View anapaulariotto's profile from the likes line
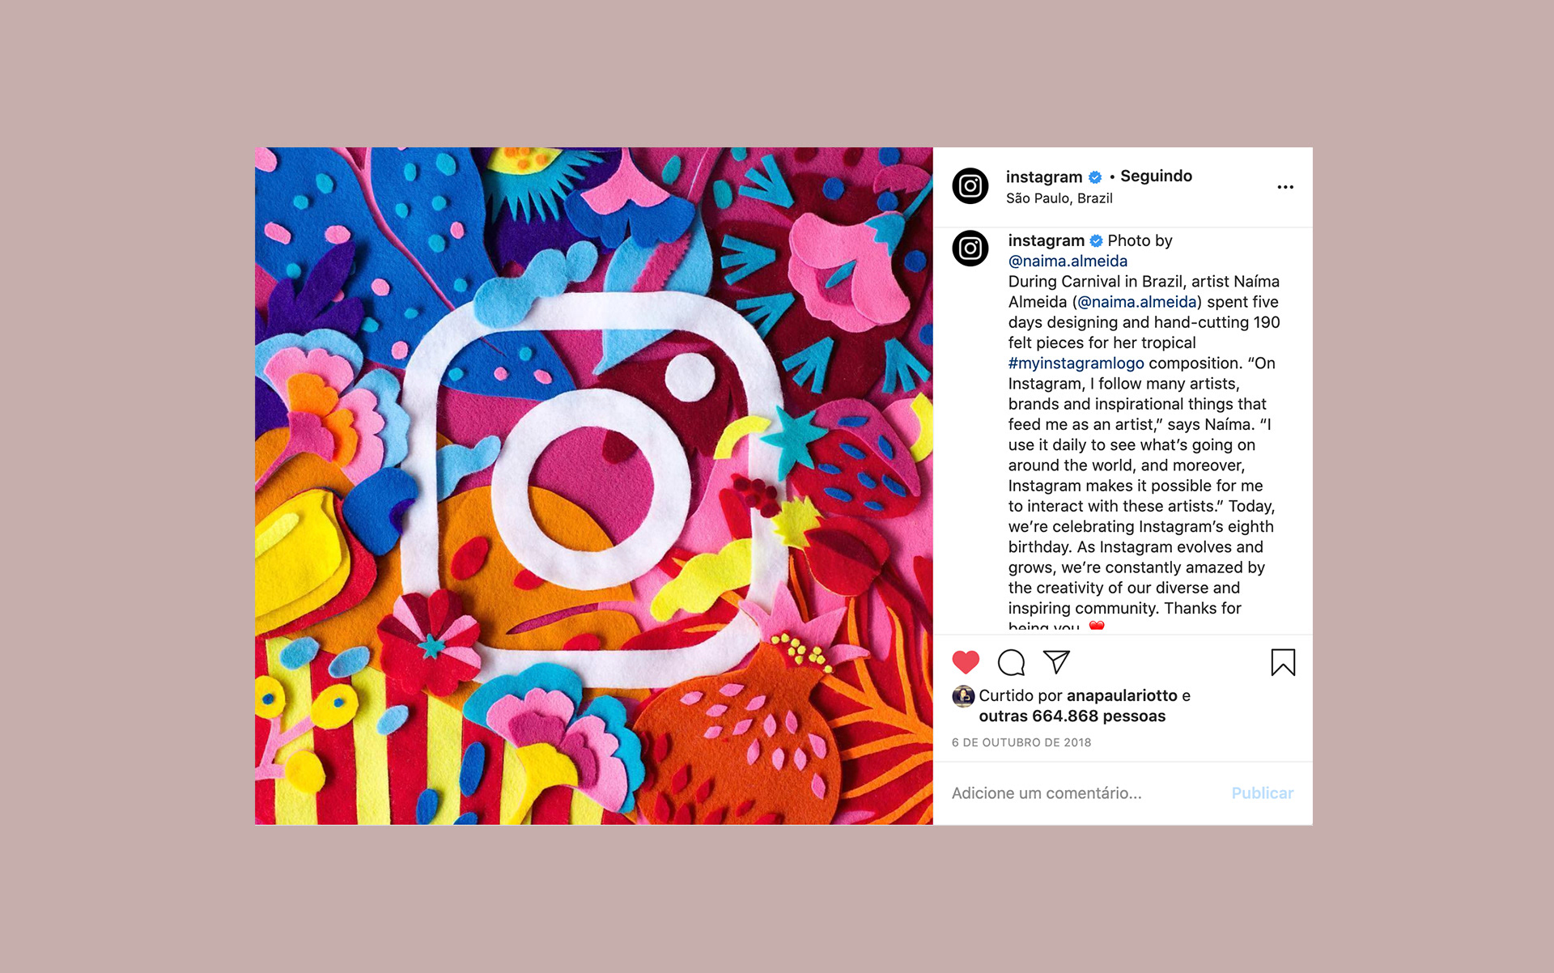The image size is (1554, 973). tap(1122, 695)
